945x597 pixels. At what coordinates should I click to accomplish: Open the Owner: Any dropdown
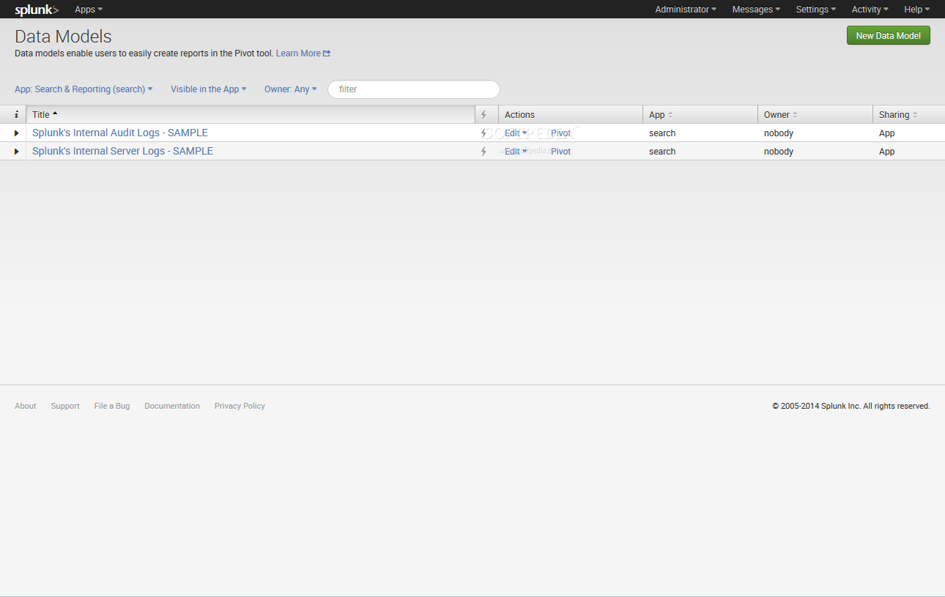[291, 89]
